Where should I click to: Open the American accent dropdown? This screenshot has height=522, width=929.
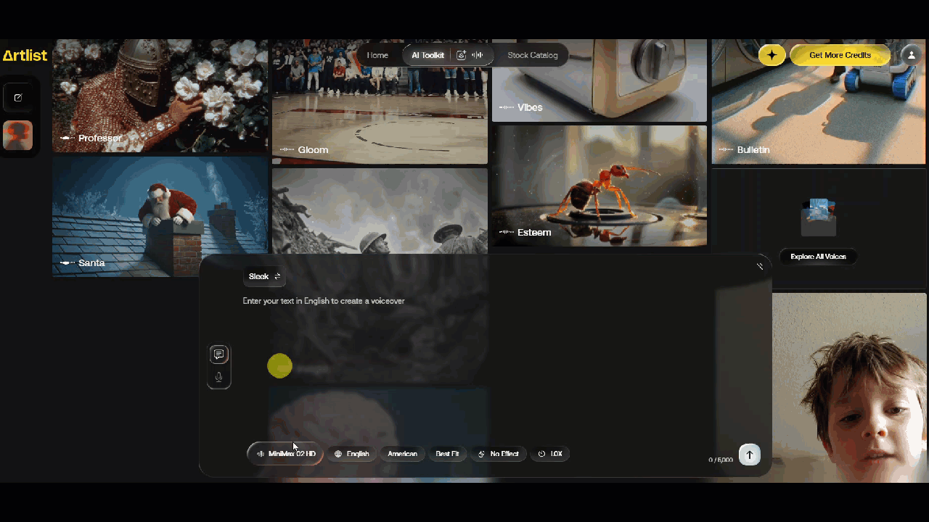[402, 454]
